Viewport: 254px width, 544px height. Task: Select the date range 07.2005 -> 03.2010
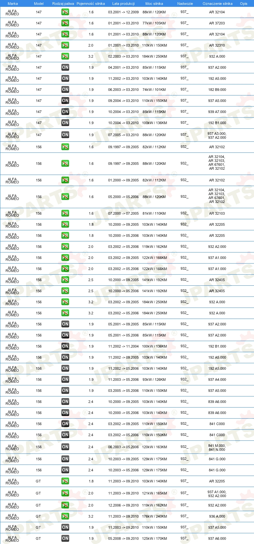[x=123, y=135]
